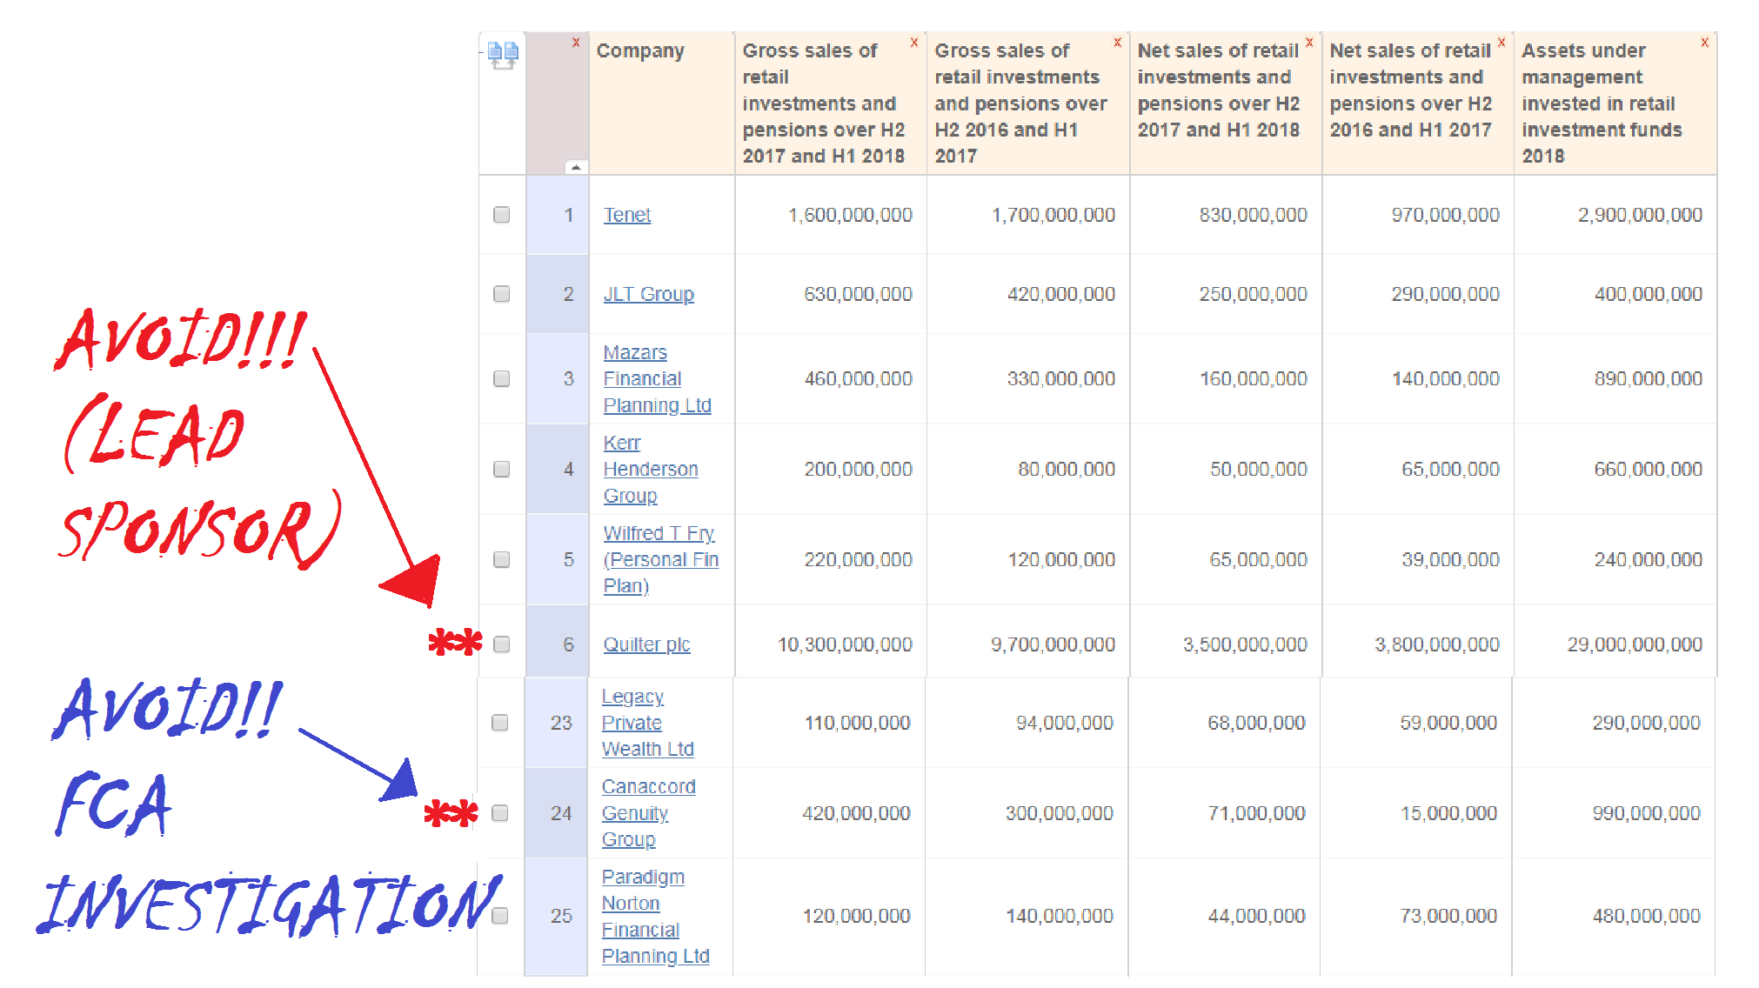
Task: Open Canaccord Genuity Group link
Action: coord(648,813)
